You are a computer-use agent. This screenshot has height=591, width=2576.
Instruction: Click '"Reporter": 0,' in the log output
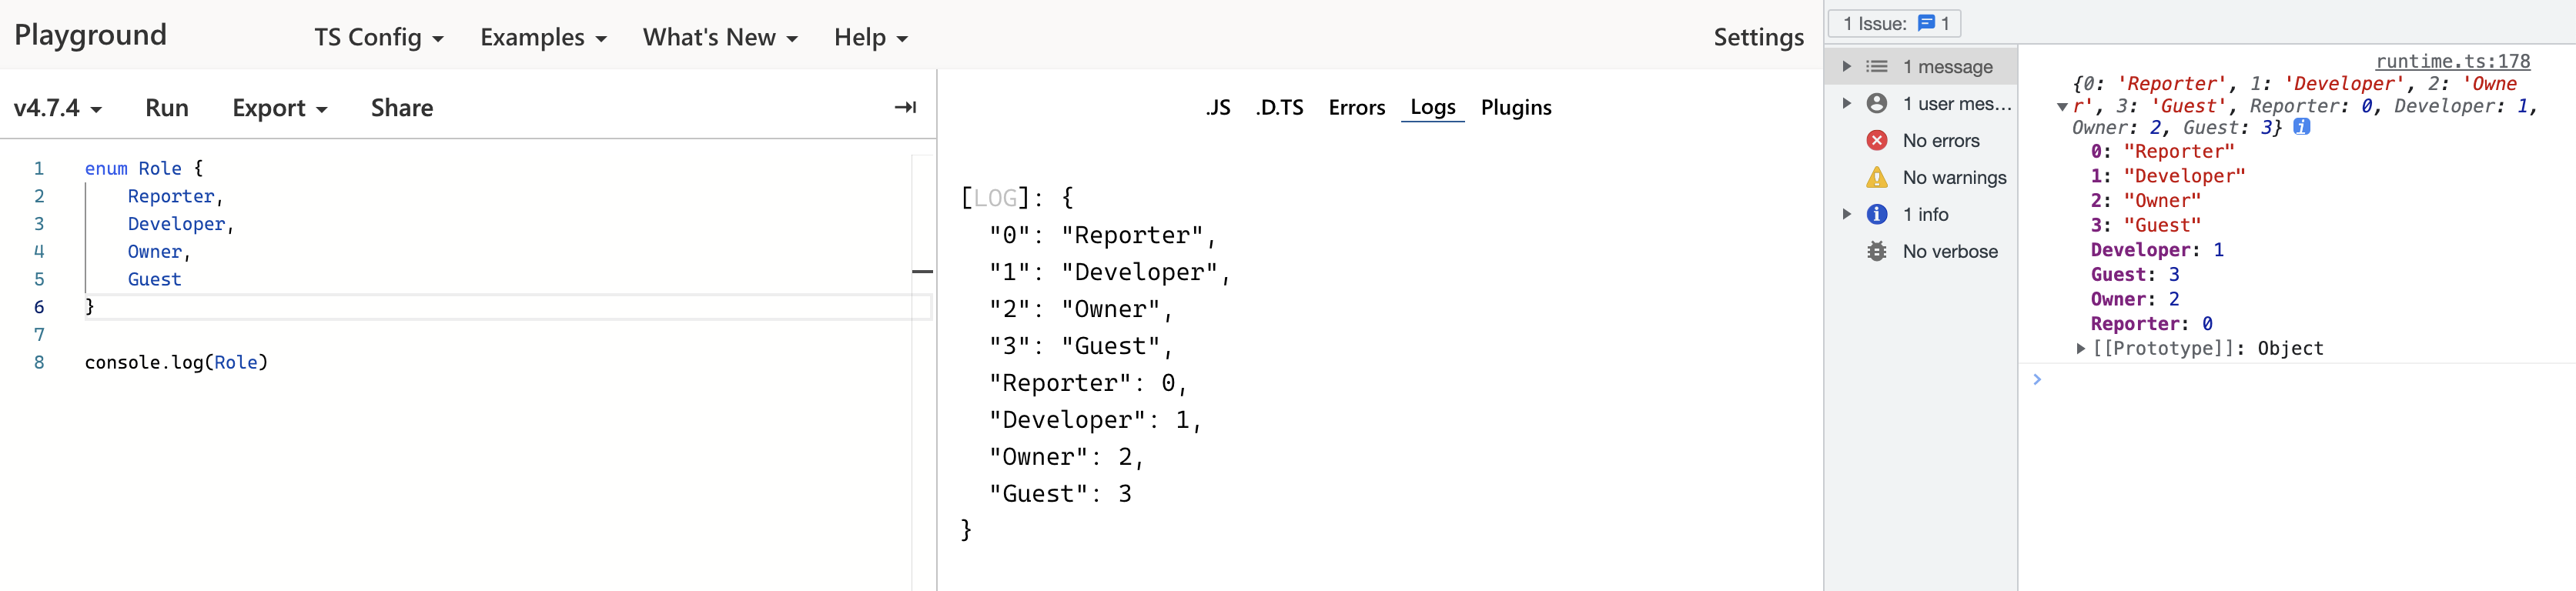click(x=1087, y=384)
